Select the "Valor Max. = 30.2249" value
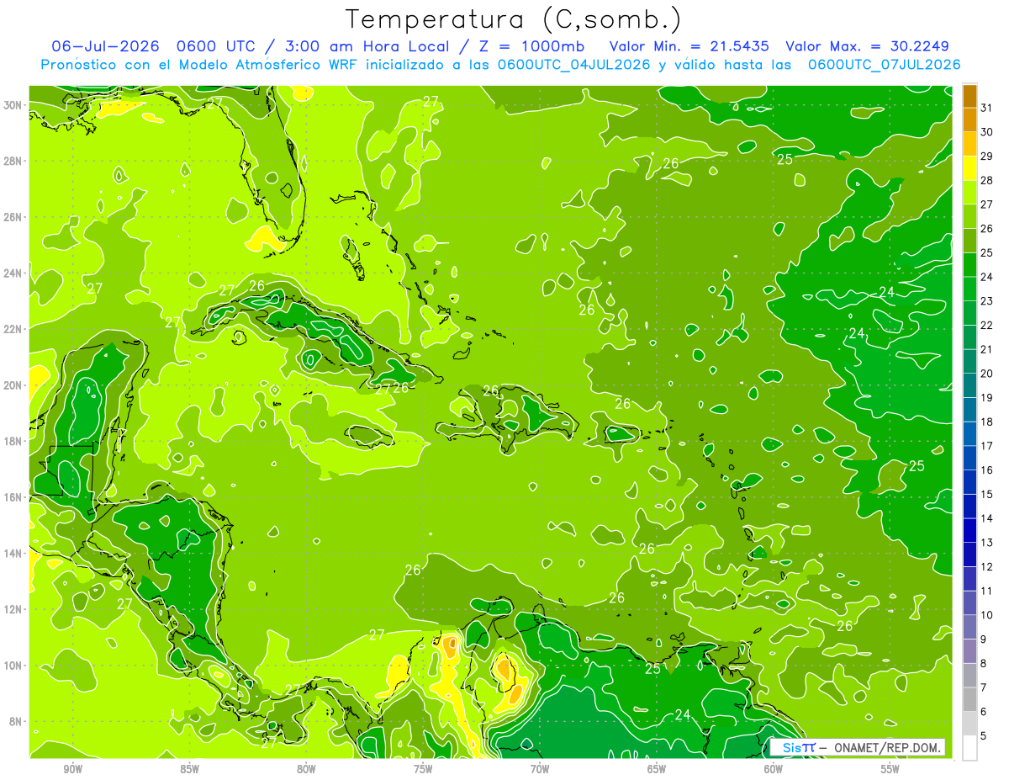This screenshot has height=780, width=1009. pyautogui.click(x=868, y=45)
